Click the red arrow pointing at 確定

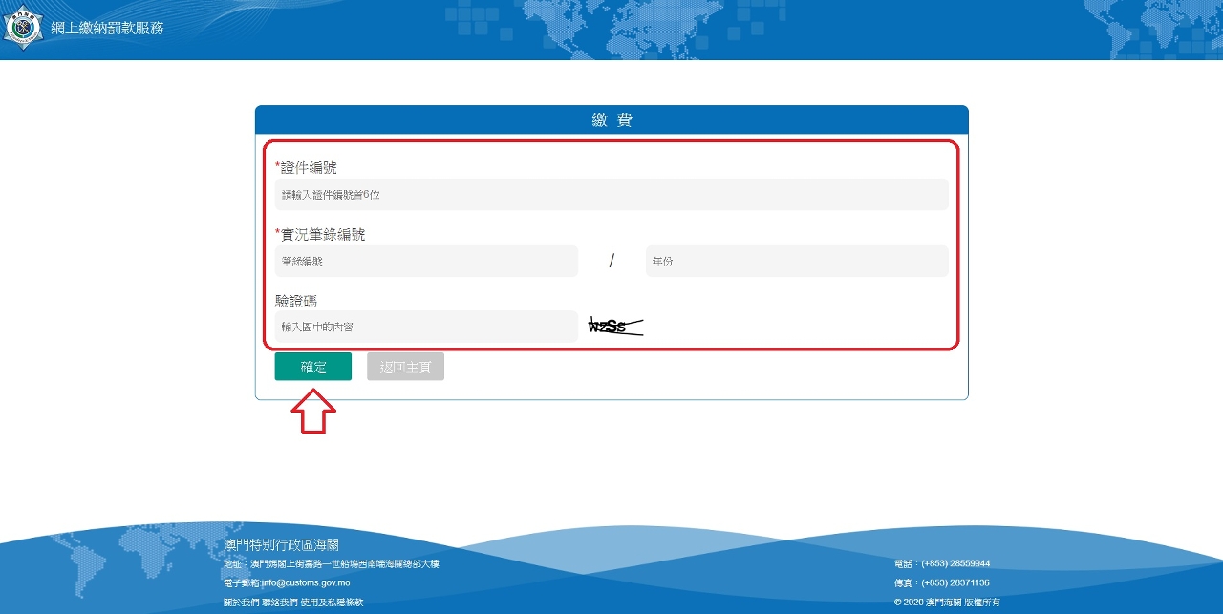(x=312, y=413)
